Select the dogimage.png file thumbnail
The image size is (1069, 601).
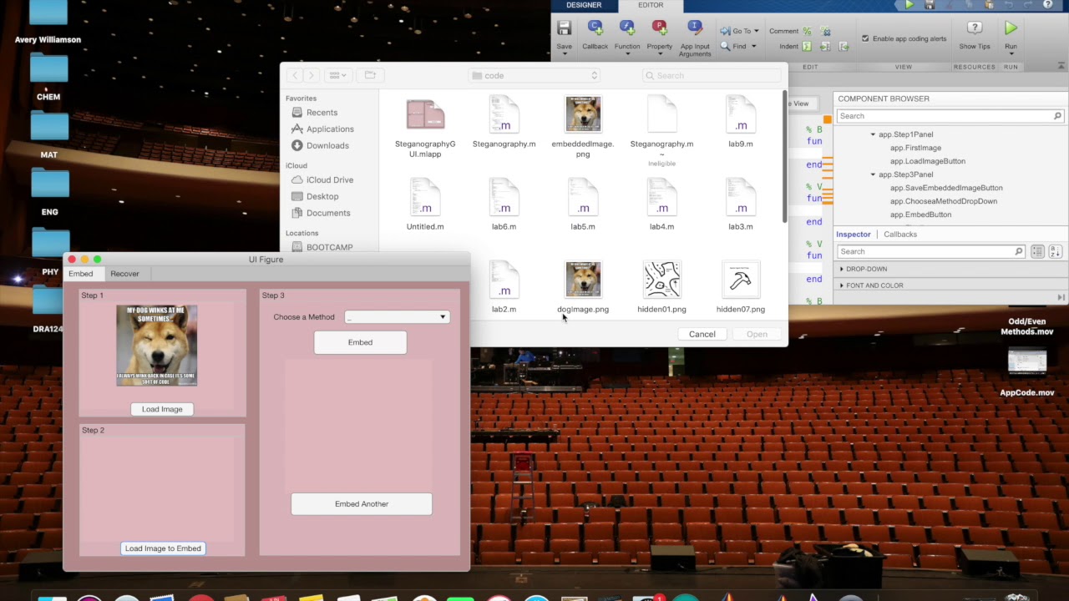[x=583, y=280]
